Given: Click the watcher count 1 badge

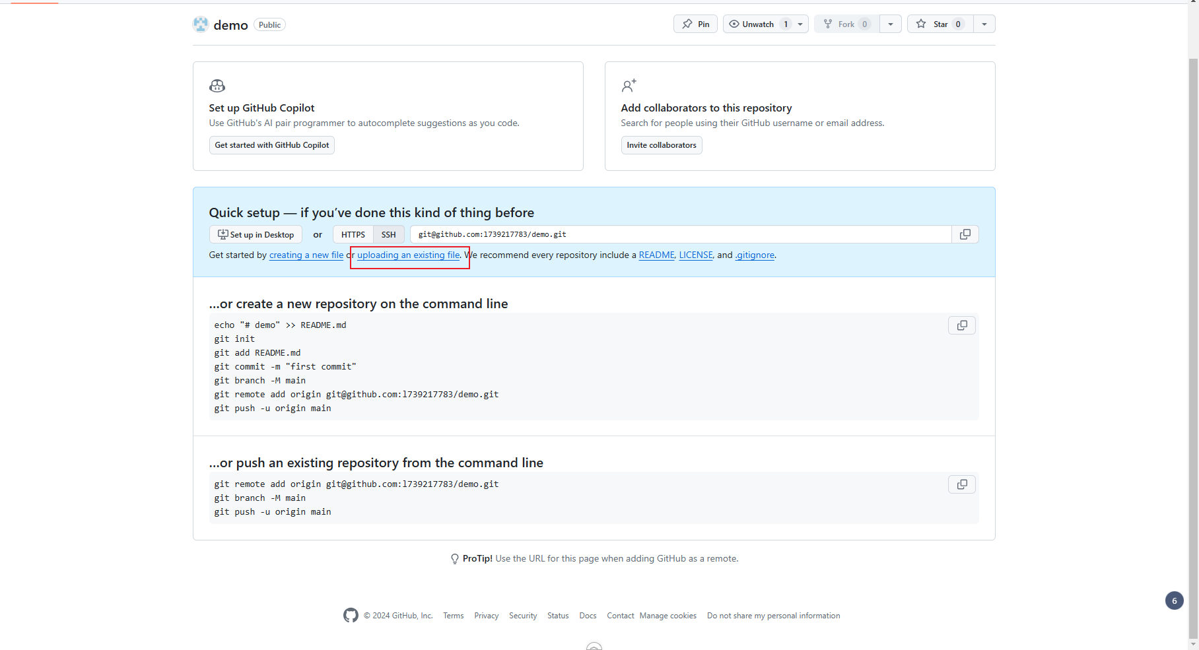Looking at the screenshot, I should tap(786, 24).
